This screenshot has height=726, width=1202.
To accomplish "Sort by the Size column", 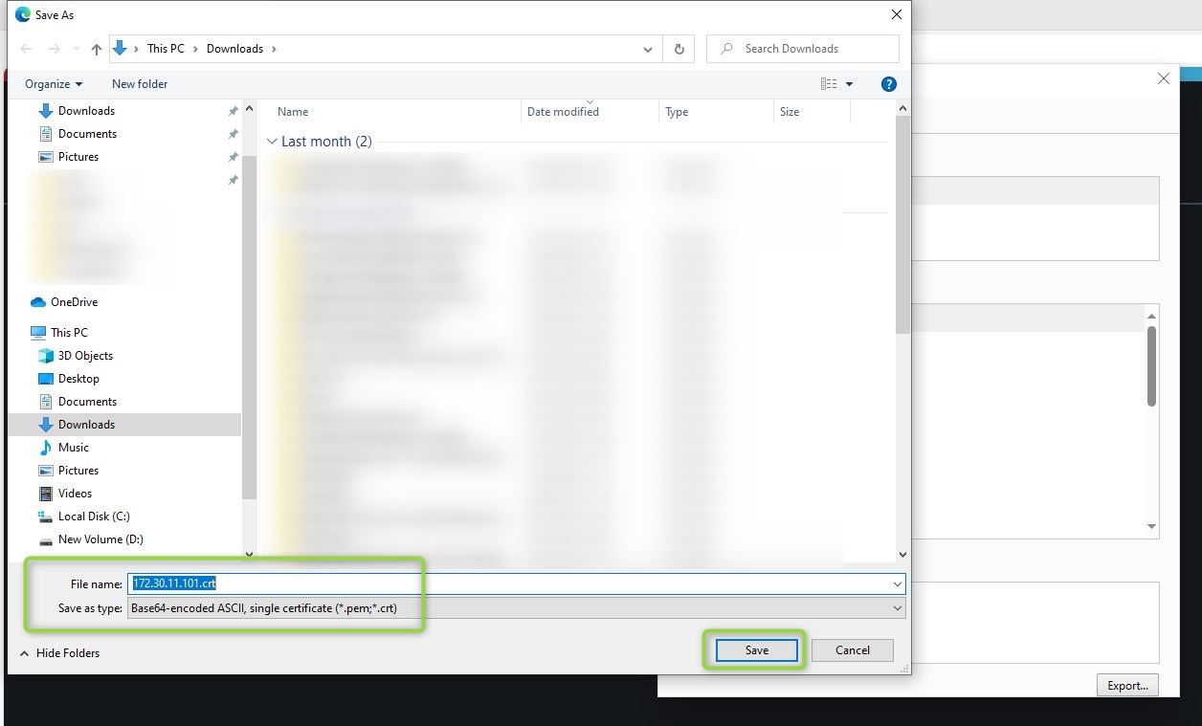I will (790, 112).
